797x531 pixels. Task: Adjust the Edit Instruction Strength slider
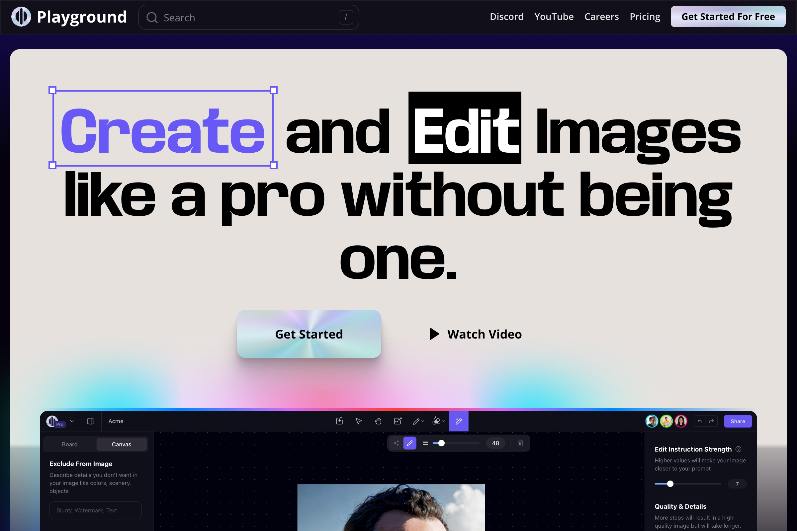click(670, 484)
